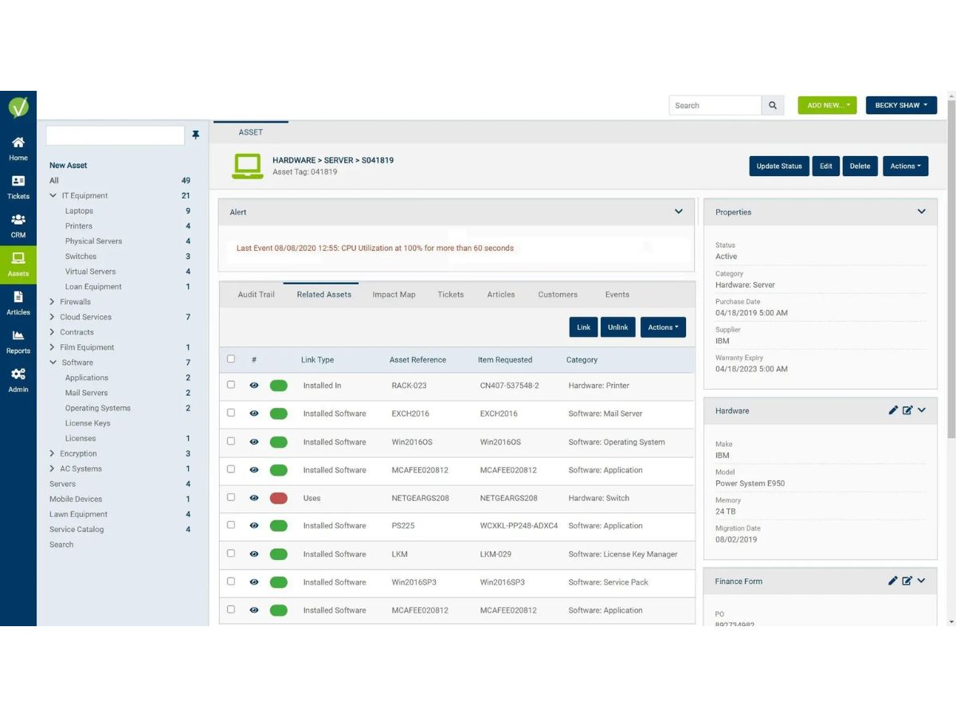Select Physical Servers in the asset tree
This screenshot has width=956, height=717.
[x=94, y=241]
